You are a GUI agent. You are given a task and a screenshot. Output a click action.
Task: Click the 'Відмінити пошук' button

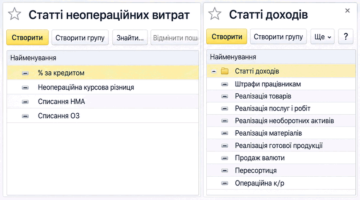click(174, 37)
